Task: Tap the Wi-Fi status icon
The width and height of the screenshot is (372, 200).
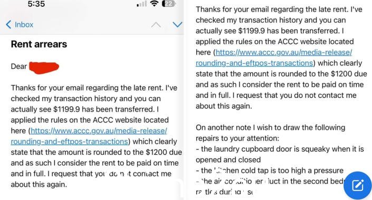Action: click(x=155, y=4)
